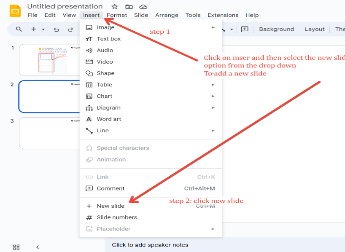Click the search menus magnifier icon
The width and height of the screenshot is (345, 252).
pyautogui.click(x=19, y=29)
